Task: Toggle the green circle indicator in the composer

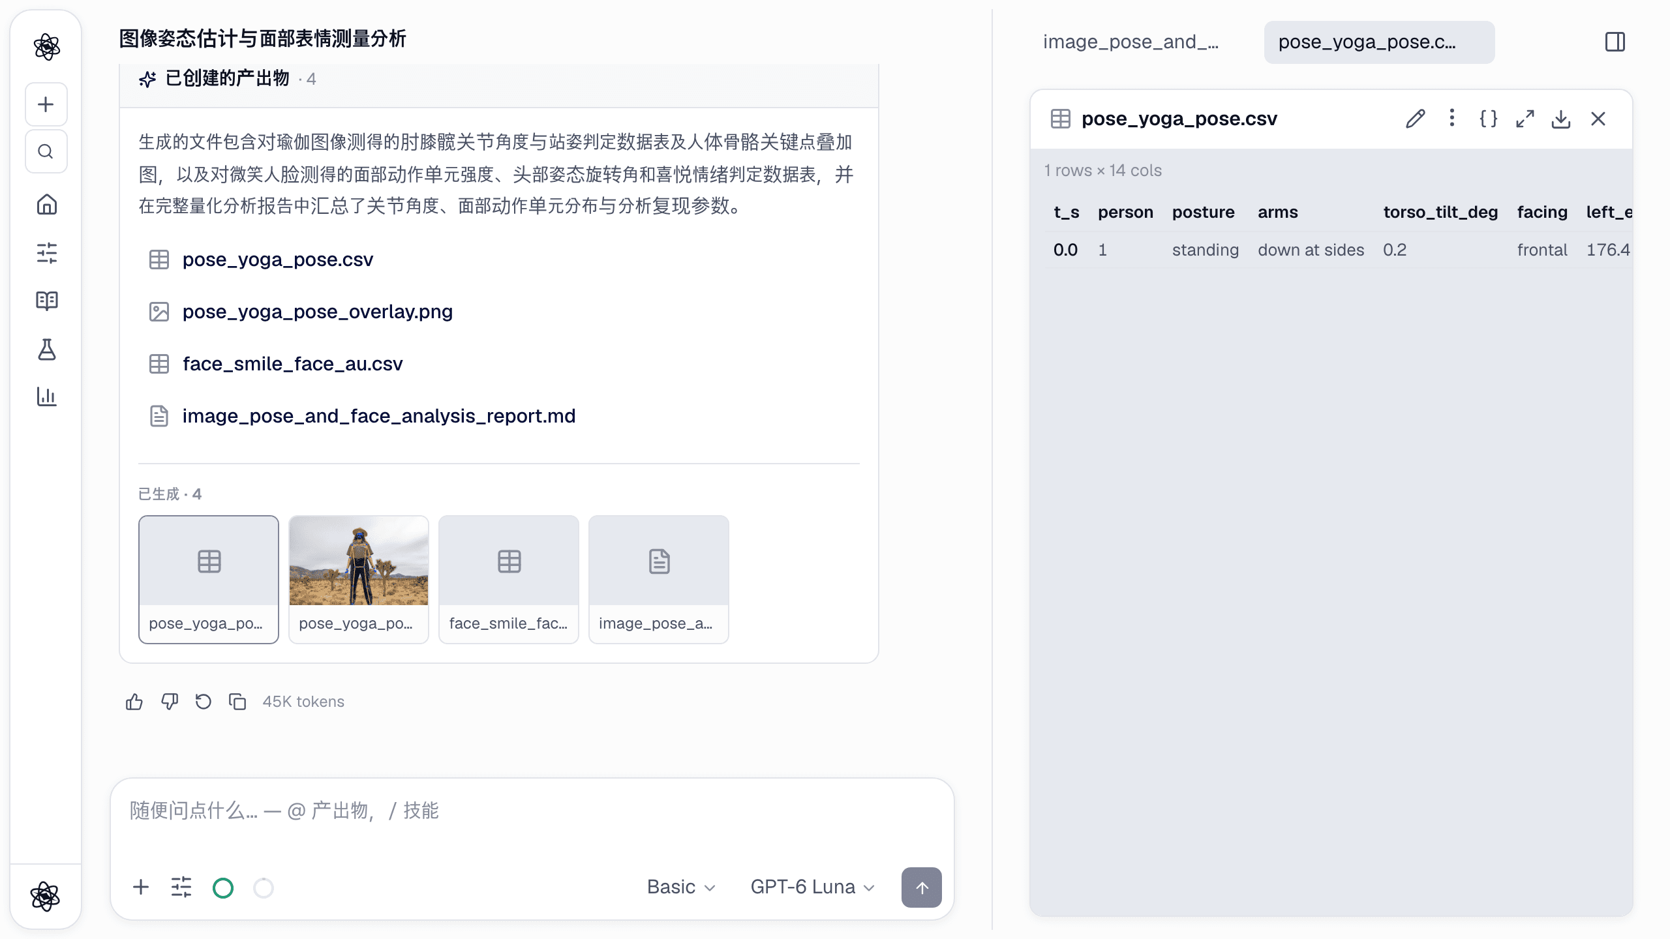Action: pos(223,887)
